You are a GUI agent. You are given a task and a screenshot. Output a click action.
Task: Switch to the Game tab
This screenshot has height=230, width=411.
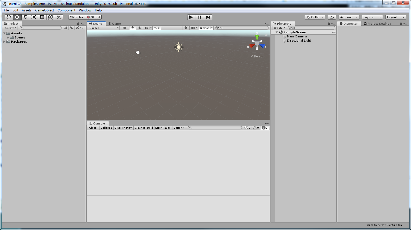(x=115, y=24)
